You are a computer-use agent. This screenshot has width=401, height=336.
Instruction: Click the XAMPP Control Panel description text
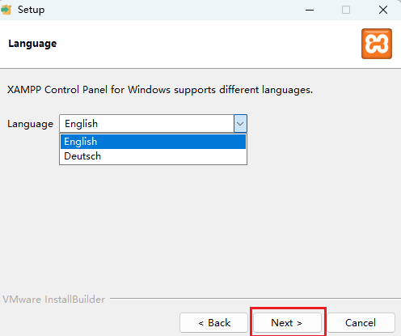[x=160, y=90]
